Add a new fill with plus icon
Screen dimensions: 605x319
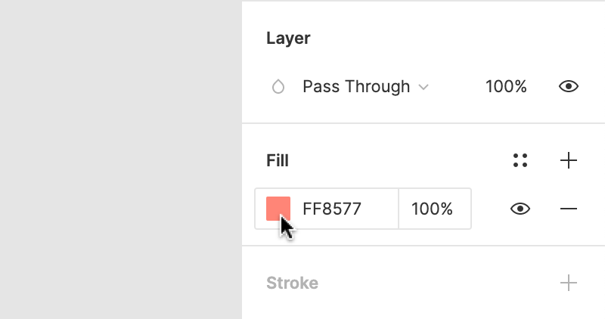point(569,160)
